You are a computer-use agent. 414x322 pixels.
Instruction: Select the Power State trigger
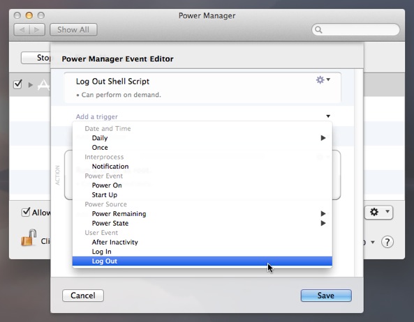[x=202, y=223]
